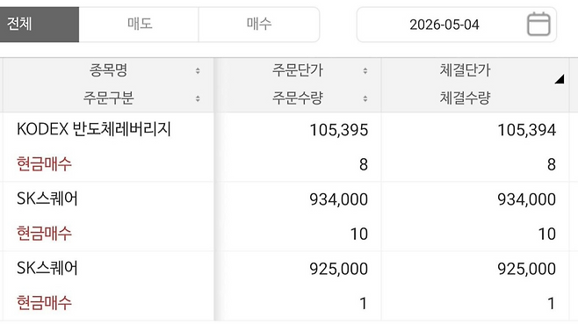Click 현금매수 under KODEX 반도체레버리지

click(44, 164)
